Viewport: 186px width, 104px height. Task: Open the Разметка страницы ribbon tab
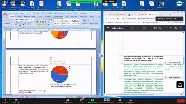tap(30, 16)
